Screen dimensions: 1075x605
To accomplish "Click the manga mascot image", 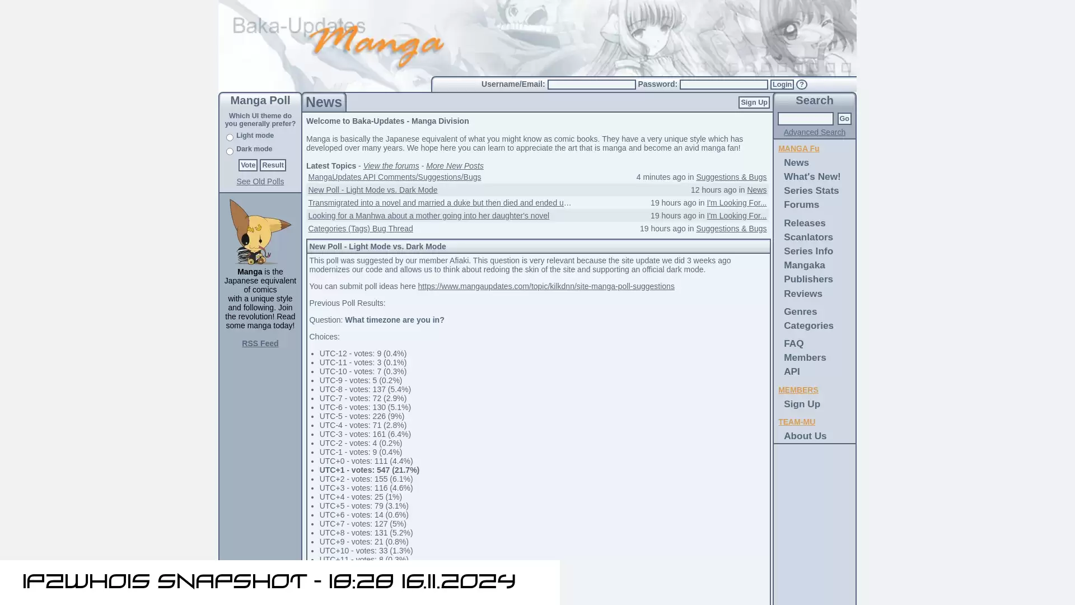I will click(x=260, y=232).
